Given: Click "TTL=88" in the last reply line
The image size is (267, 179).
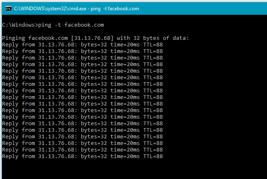Looking at the screenshot, I should pos(153,156).
